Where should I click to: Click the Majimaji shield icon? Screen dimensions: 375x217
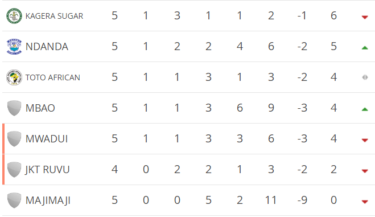[14, 200]
